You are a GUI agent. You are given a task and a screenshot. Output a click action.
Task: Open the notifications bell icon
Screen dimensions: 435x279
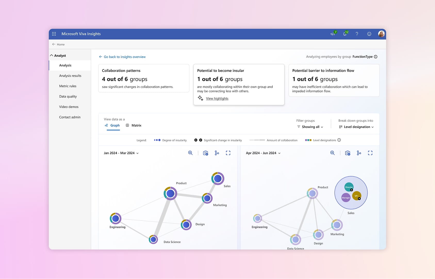point(345,34)
